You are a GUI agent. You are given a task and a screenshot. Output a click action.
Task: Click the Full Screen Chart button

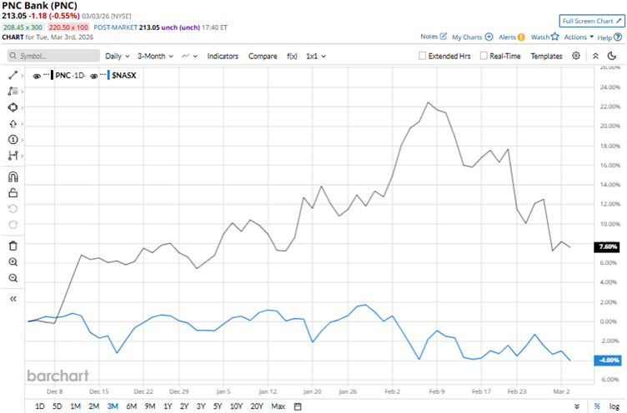point(586,20)
